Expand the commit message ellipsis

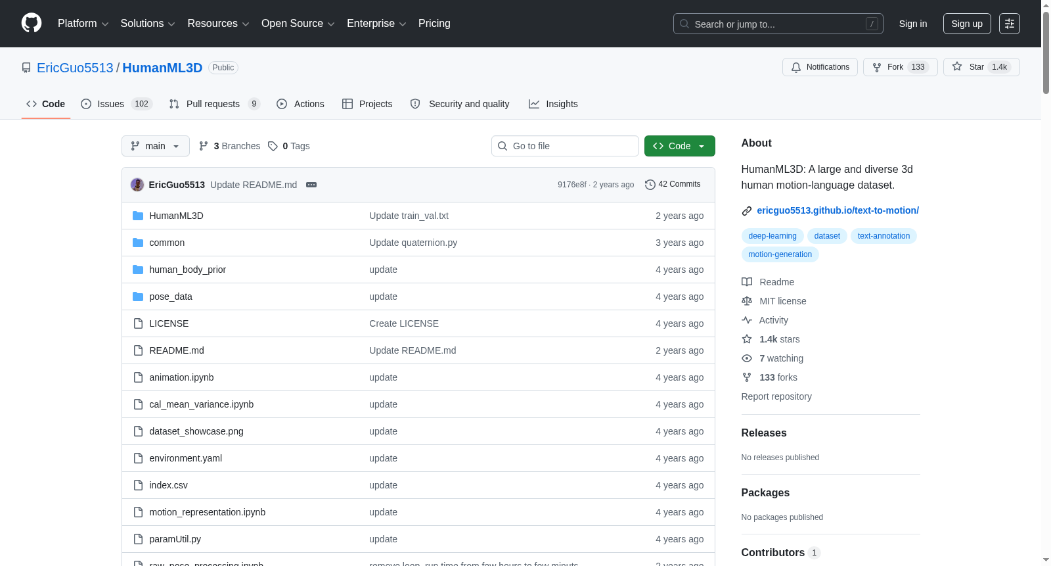pos(311,185)
